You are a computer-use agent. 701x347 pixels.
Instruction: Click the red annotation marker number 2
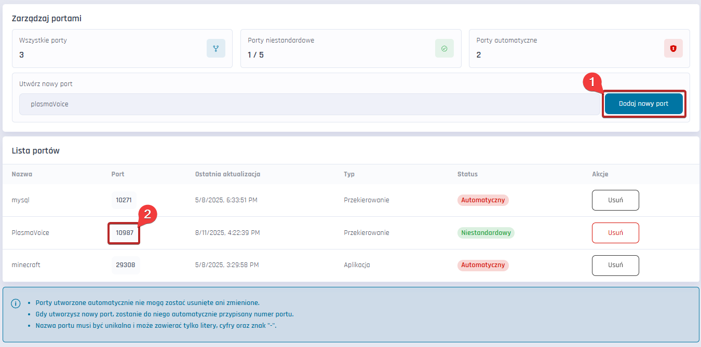[147, 214]
